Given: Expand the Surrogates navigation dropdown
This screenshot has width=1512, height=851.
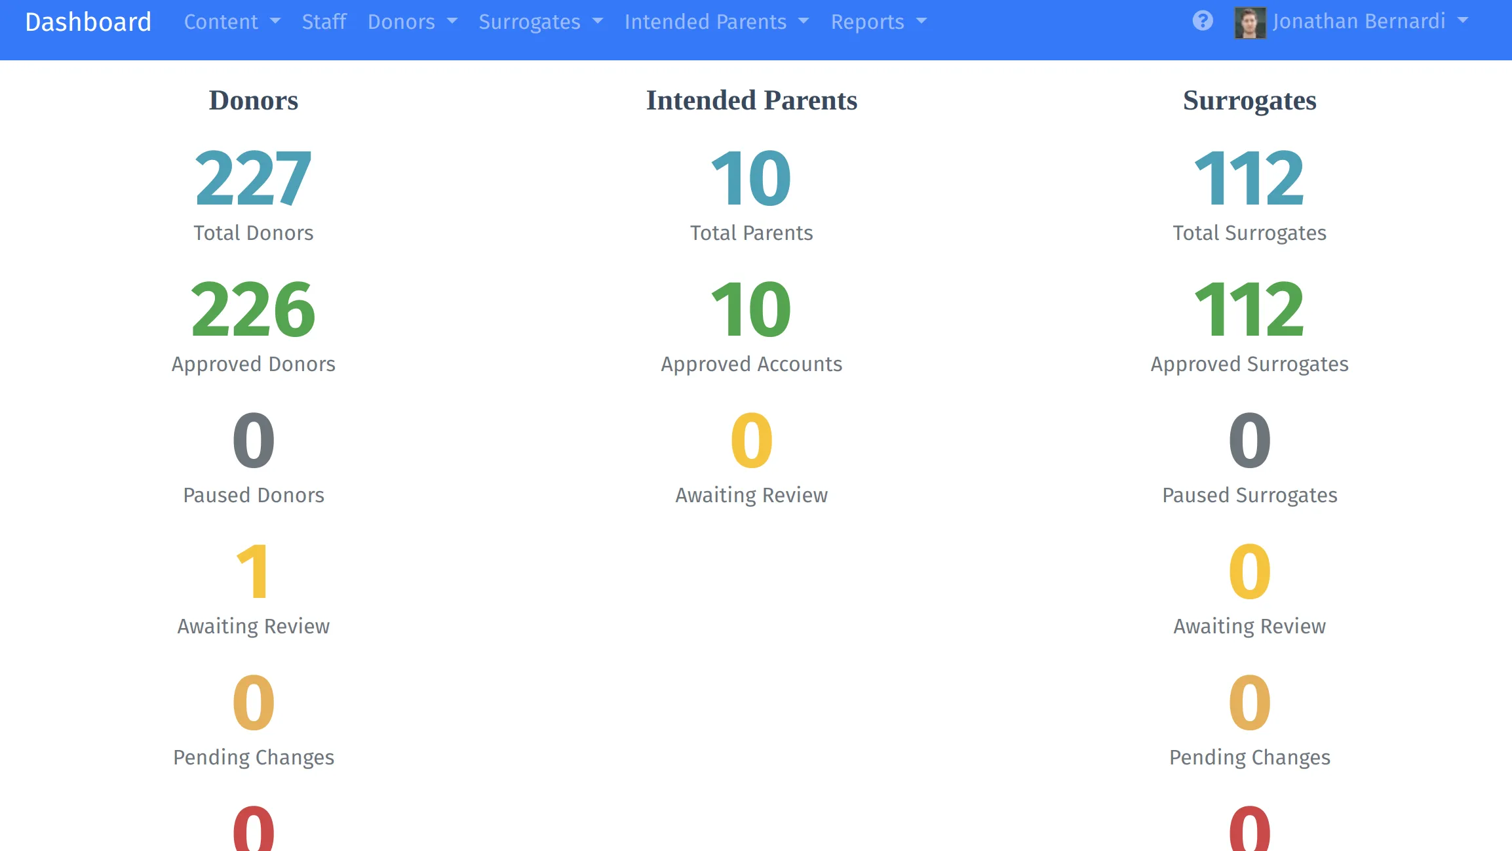Looking at the screenshot, I should 540,22.
